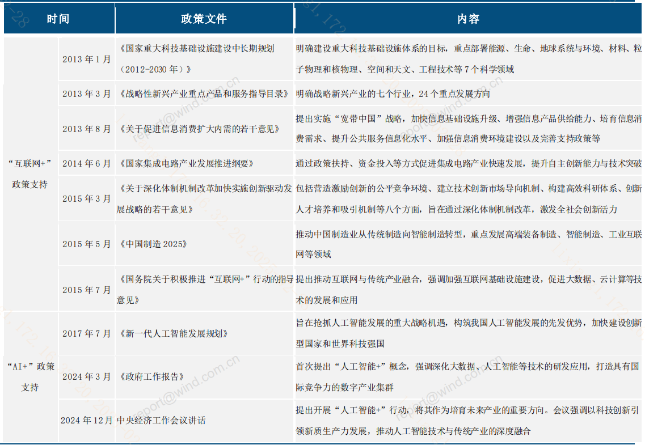Click the 2013年1月 date cell
Viewport: 645px width, 445px height.
[x=86, y=58]
